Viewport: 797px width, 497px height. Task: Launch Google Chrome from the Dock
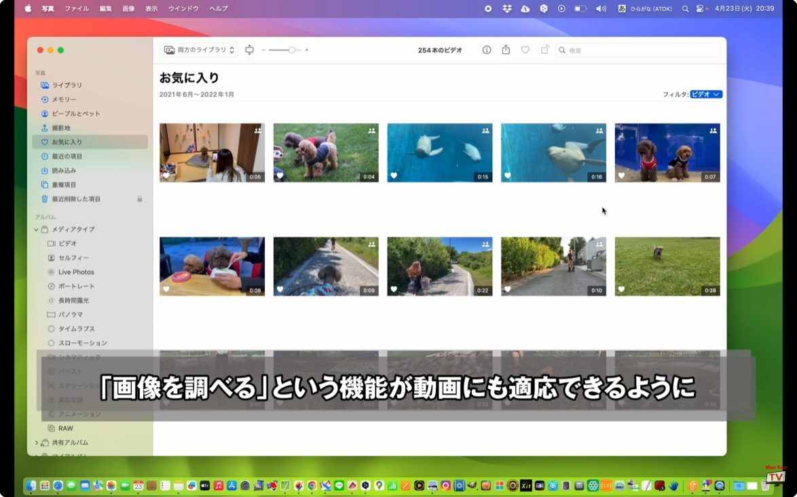pyautogui.click(x=312, y=485)
